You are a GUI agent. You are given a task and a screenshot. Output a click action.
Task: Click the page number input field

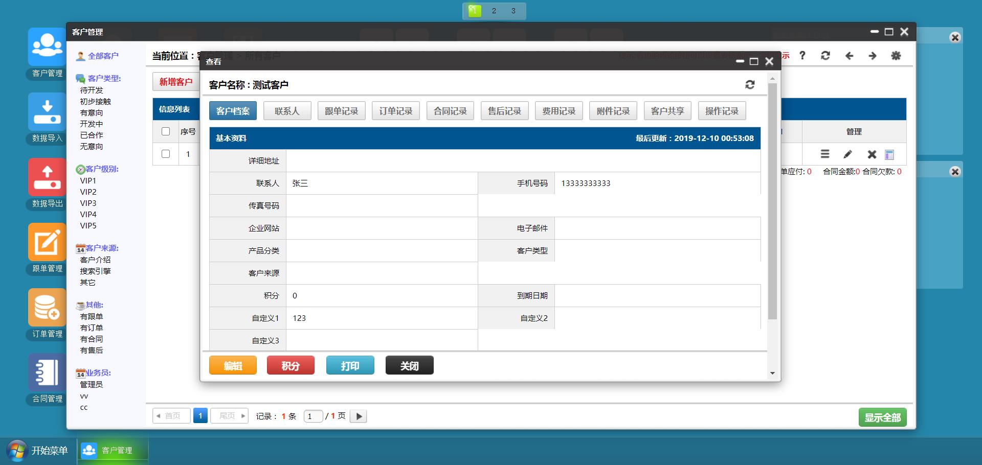[313, 416]
